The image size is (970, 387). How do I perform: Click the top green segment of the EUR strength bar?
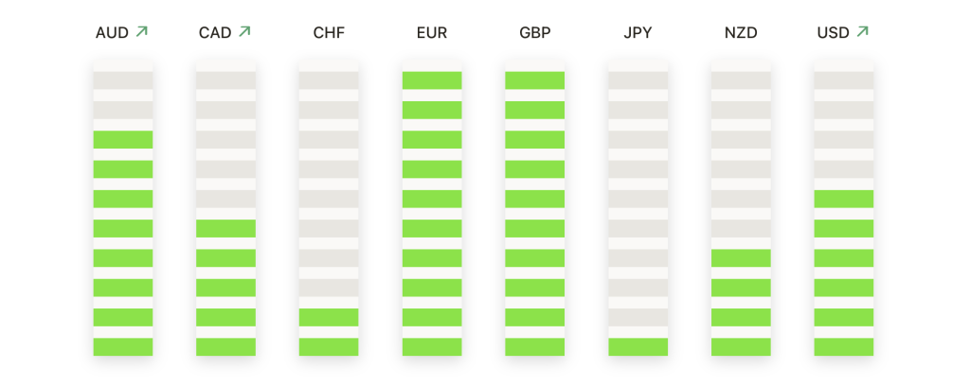point(432,80)
